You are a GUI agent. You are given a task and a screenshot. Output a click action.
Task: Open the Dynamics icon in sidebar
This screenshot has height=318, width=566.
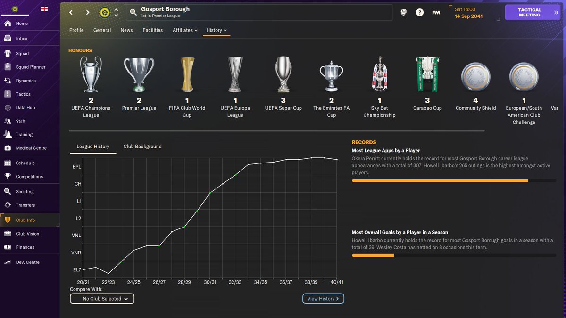[8, 81]
